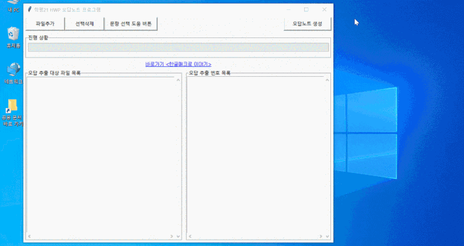Image resolution: width=464 pixels, height=246 pixels.
Task: Click inside the 오답 추출 번호 목록 listbox
Action: pos(255,155)
